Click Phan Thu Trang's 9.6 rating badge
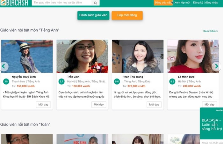This screenshot has width=223, height=144. coord(117,81)
